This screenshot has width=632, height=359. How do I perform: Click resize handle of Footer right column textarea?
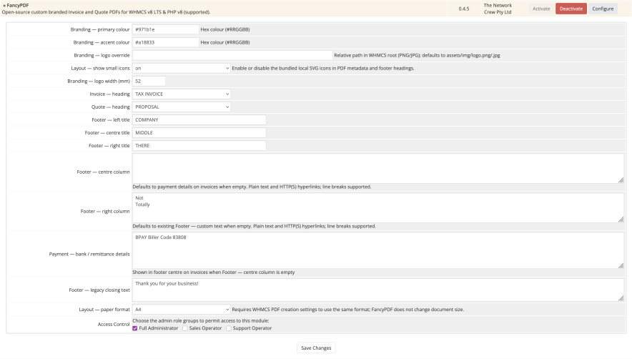[621, 219]
